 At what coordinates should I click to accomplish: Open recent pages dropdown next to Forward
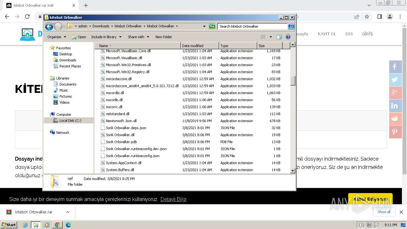click(64, 26)
